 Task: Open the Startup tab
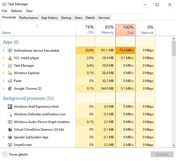66,18
